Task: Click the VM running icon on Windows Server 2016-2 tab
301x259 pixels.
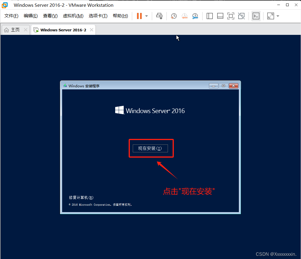Action: pos(36,30)
